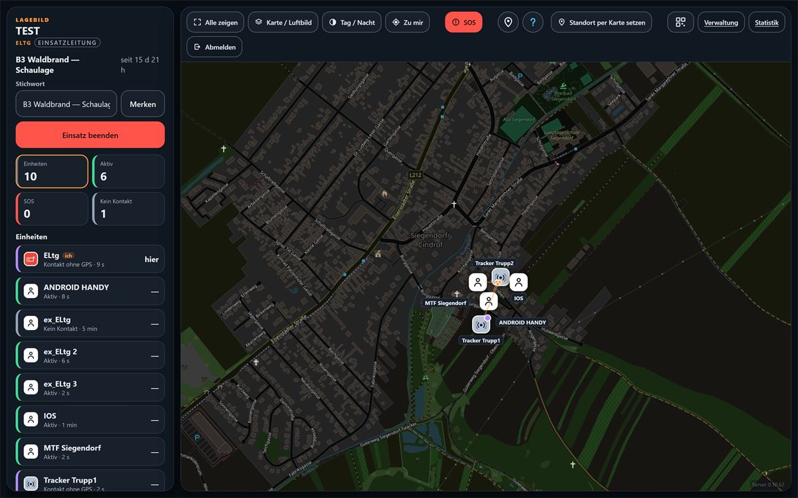Open the QR code icon button

680,22
